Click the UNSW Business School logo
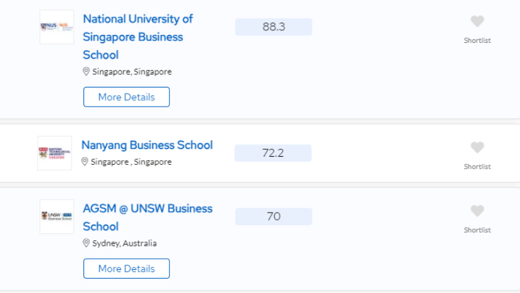The image size is (520, 293). [57, 217]
